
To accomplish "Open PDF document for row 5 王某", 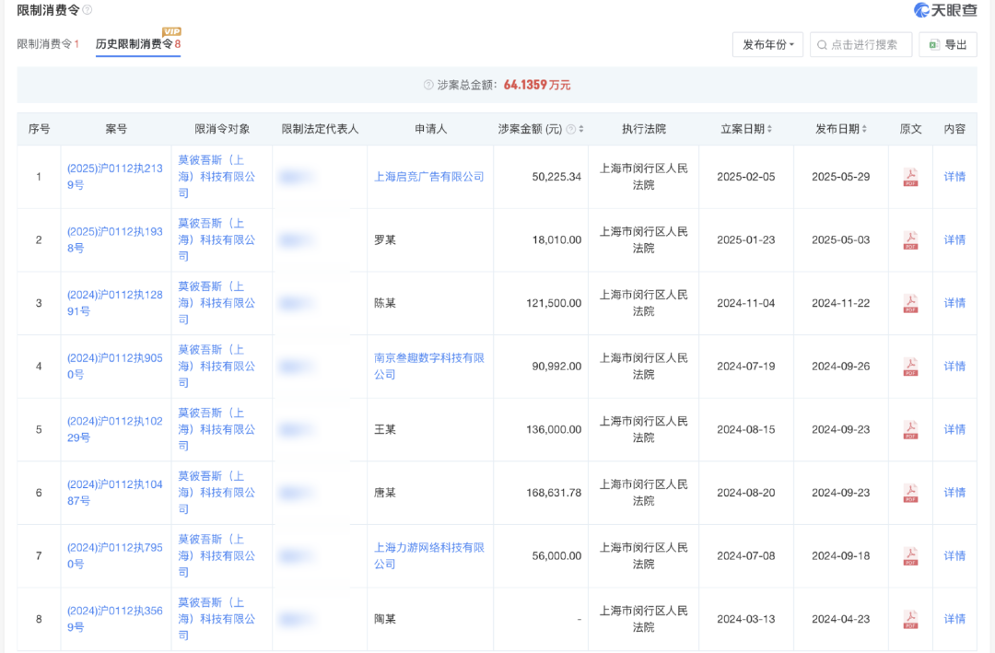I will click(910, 429).
